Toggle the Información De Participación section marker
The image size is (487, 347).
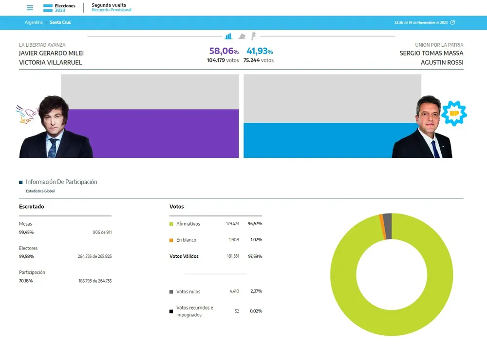point(20,181)
